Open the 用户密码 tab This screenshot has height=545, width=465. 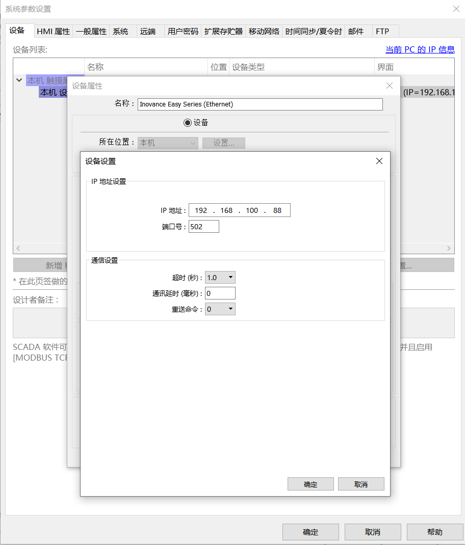point(183,31)
